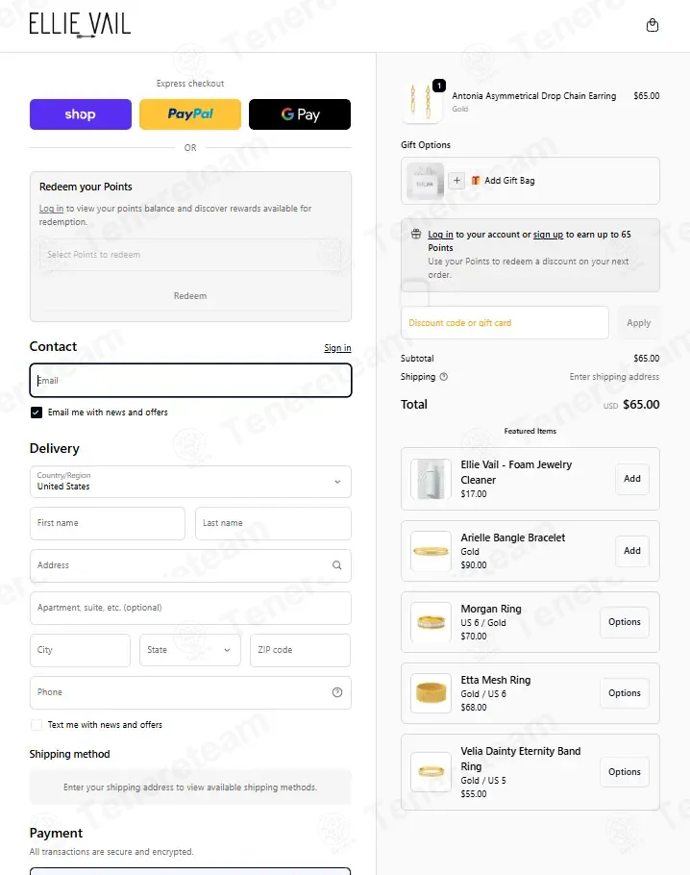
Task: Click the Arielle Bangle Bracelet thumbnail
Action: tap(431, 551)
